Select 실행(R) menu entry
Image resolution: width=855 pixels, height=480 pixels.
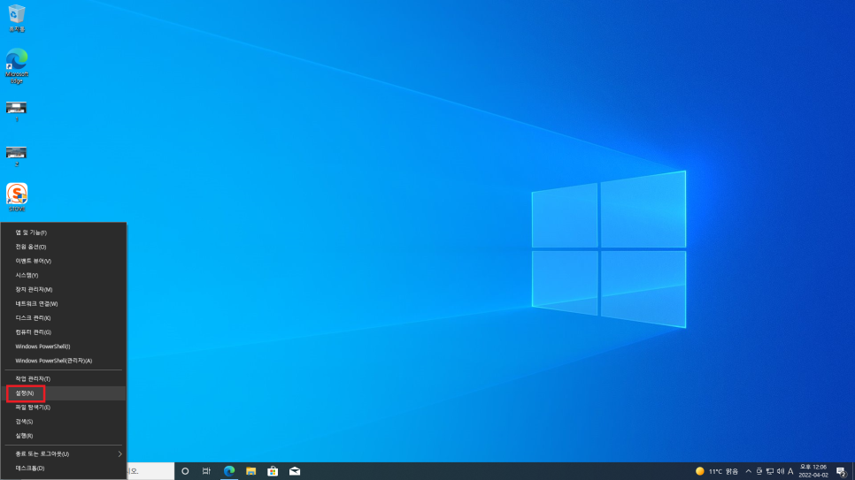63,435
